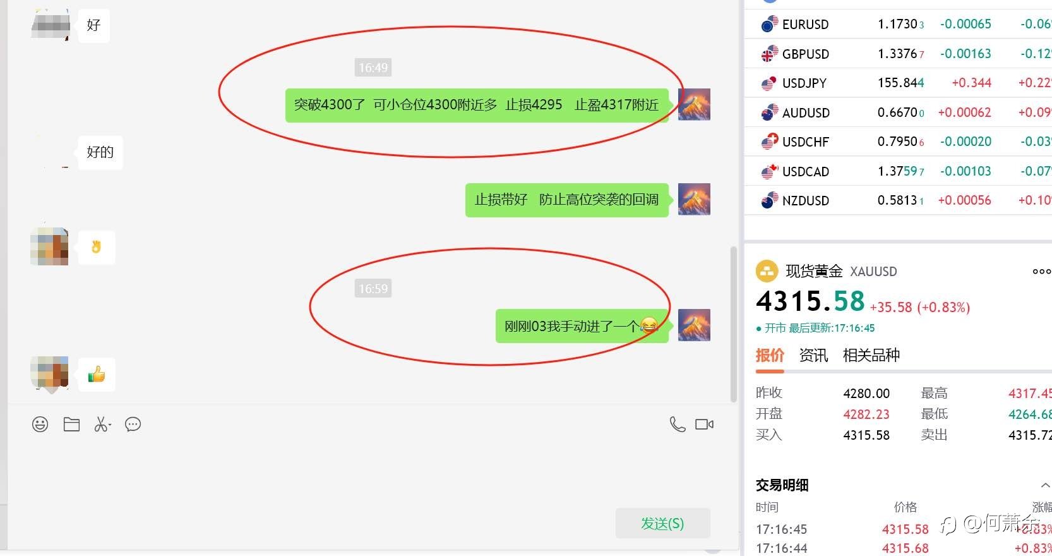Click the chat window vertical scrollbar
The width and height of the screenshot is (1052, 556).
pos(733,324)
